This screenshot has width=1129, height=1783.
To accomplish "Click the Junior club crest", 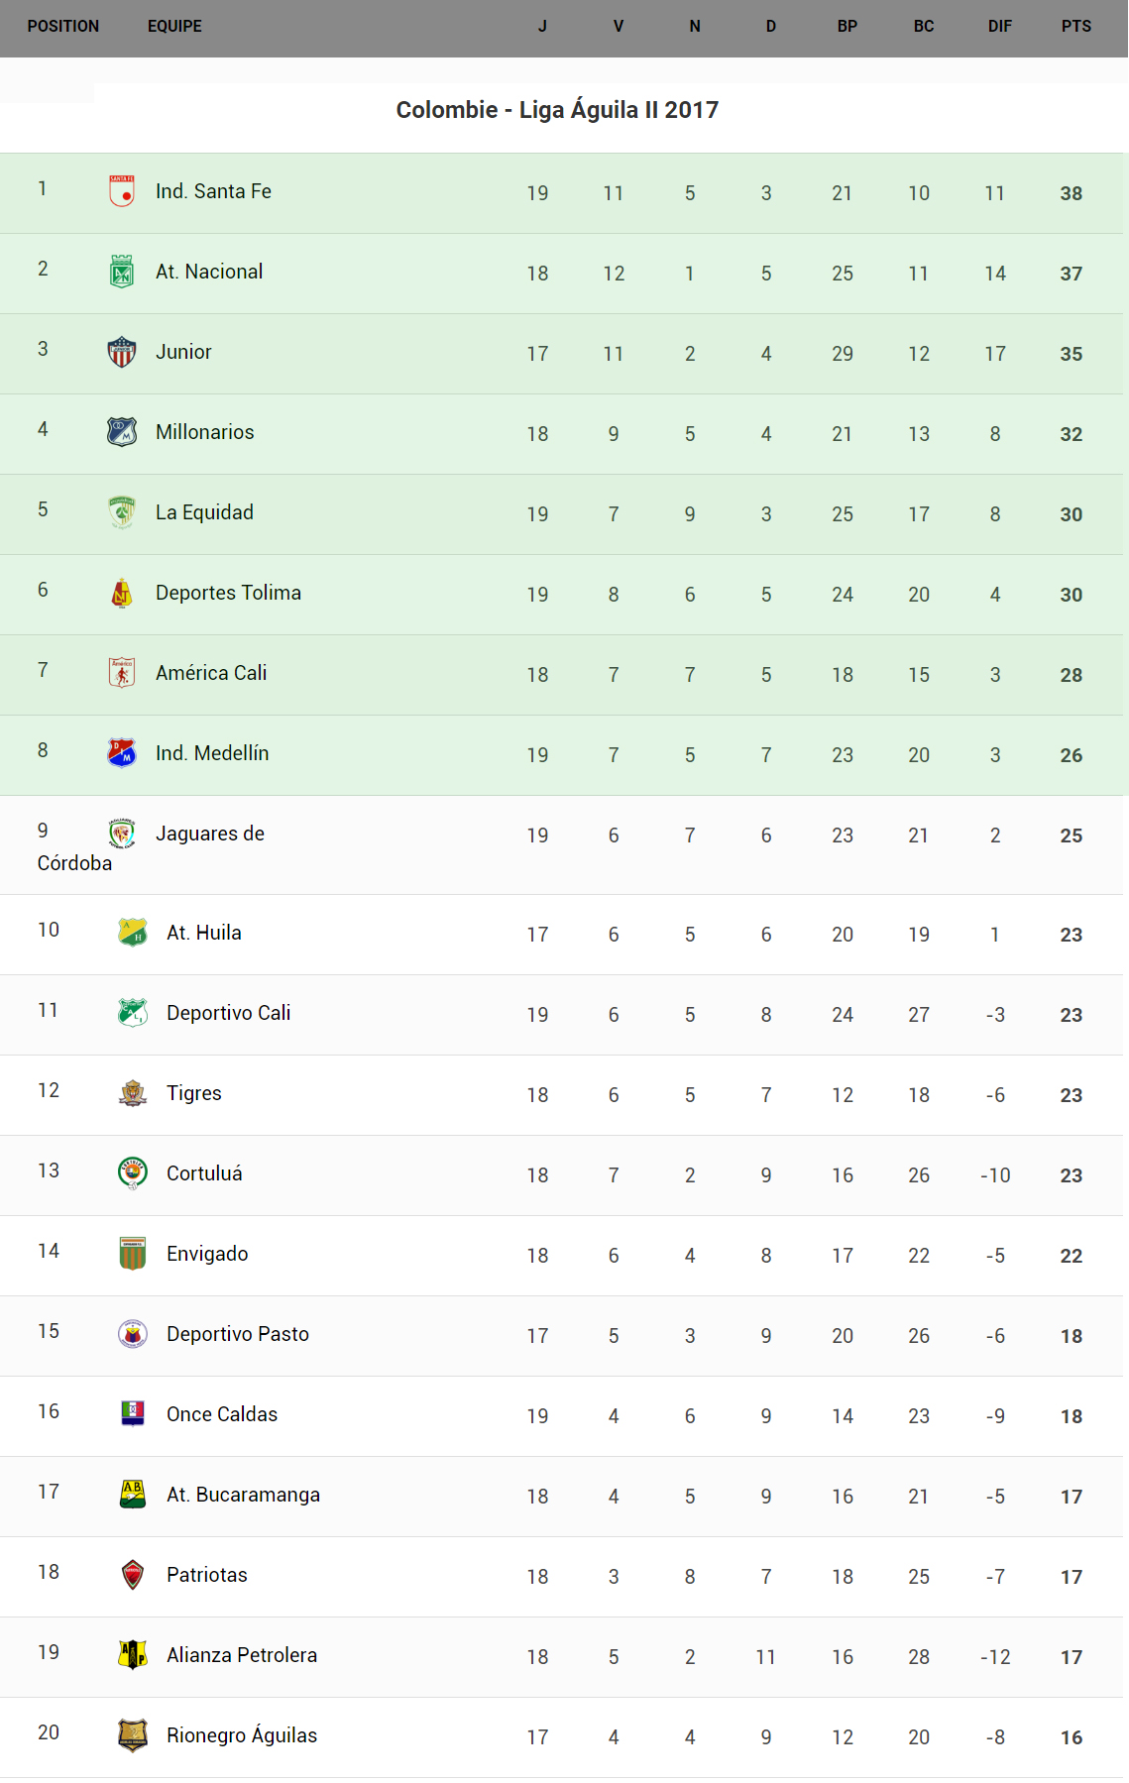I will tap(122, 352).
